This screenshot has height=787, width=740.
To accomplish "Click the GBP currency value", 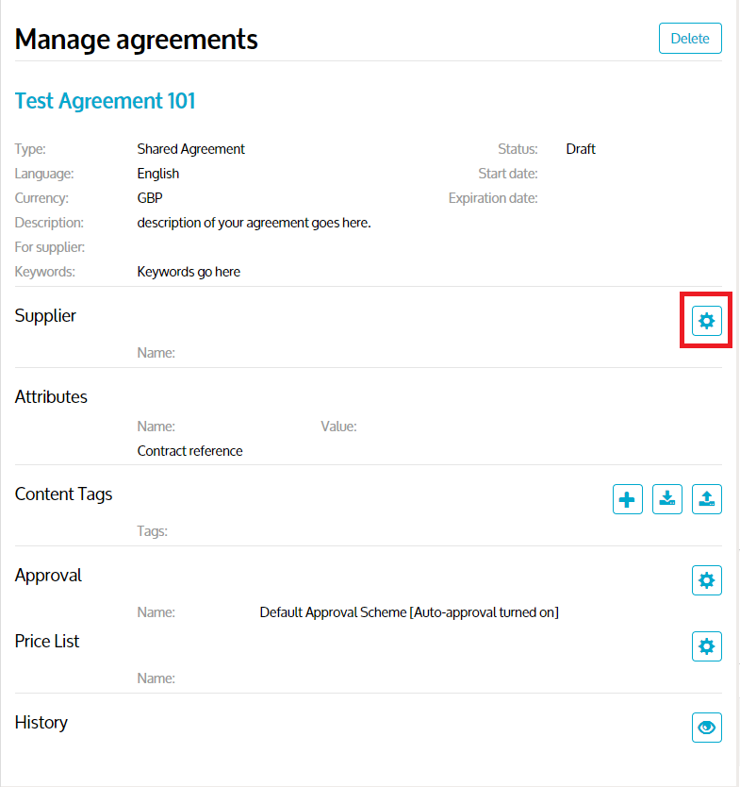I will [150, 198].
